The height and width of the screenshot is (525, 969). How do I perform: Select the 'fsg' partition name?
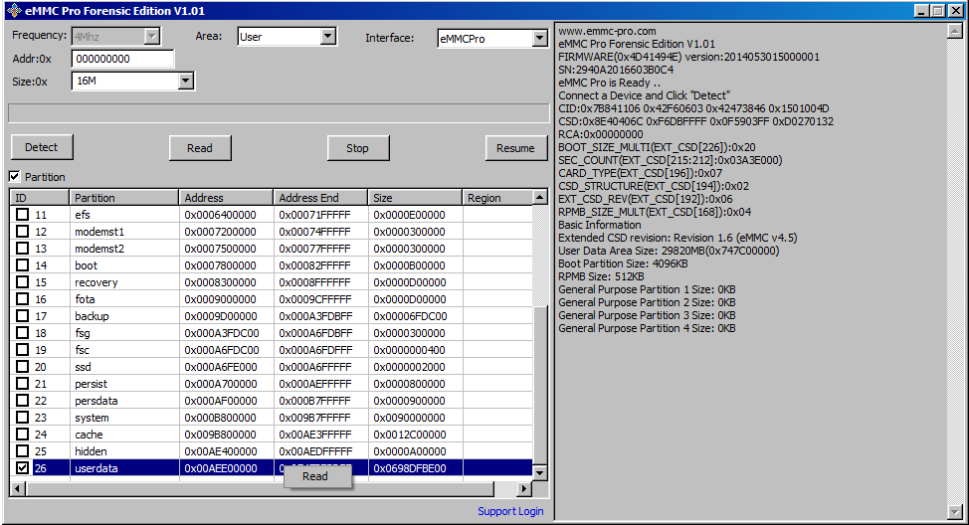(x=83, y=333)
